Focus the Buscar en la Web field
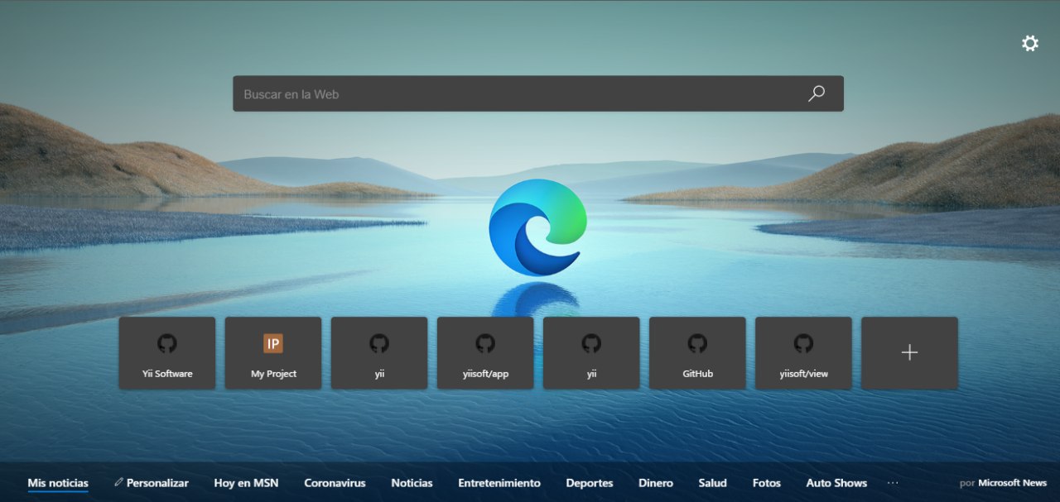Image resolution: width=1060 pixels, height=502 pixels. point(538,93)
